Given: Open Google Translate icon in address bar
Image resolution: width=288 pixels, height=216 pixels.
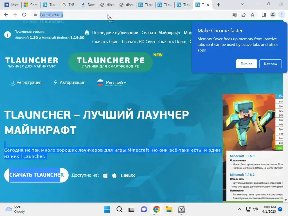Looking at the screenshot, I should pos(234,15).
